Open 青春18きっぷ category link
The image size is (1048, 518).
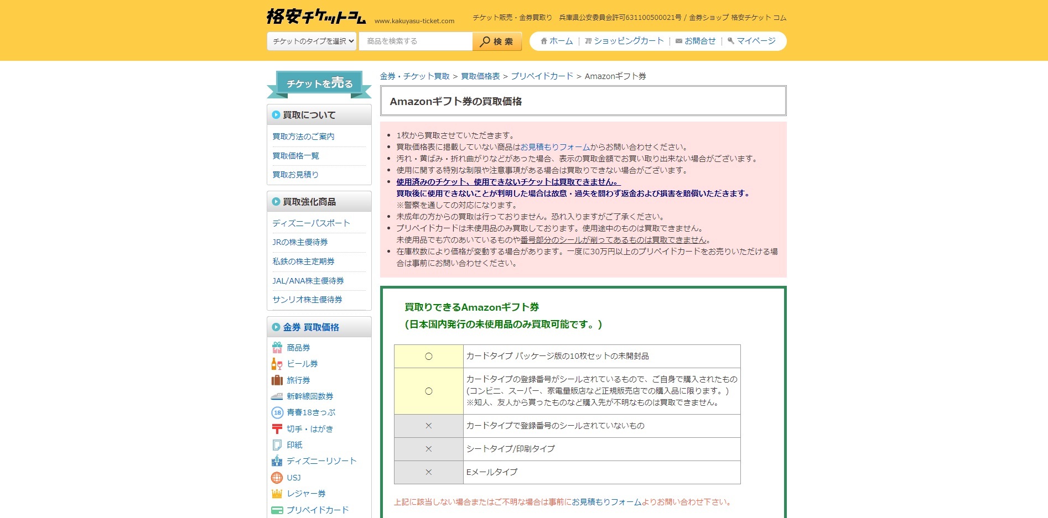pos(311,412)
